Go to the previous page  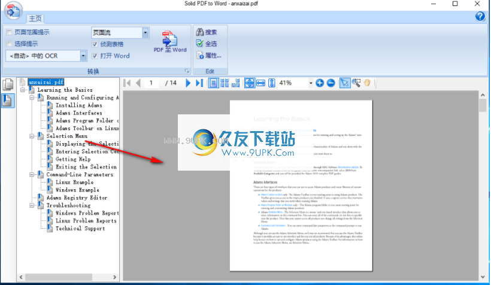click(x=138, y=83)
